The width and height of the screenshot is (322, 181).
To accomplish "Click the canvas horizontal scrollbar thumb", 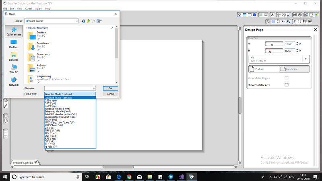I will [x=118, y=167].
